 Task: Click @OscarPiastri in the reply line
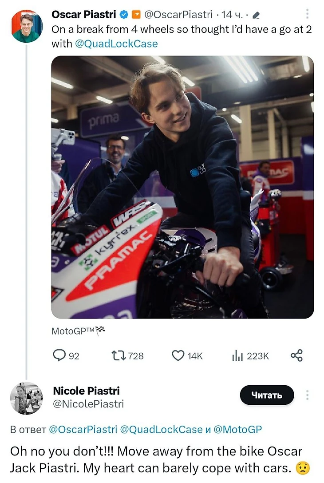point(83,429)
